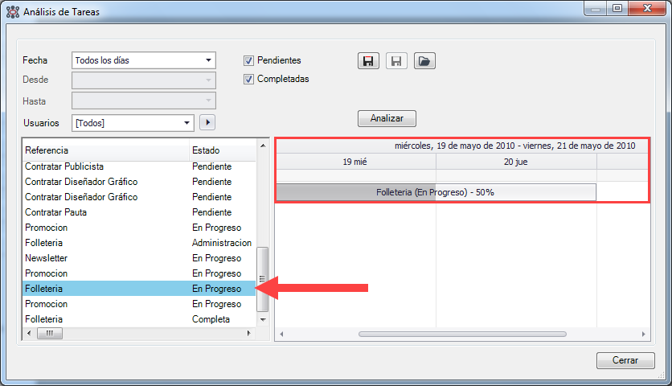The width and height of the screenshot is (672, 386).
Task: Select Folleteria row with Completa status
Action: pos(139,319)
